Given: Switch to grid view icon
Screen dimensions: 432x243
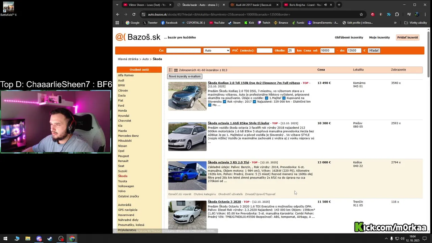Looking at the screenshot, I should point(176,70).
